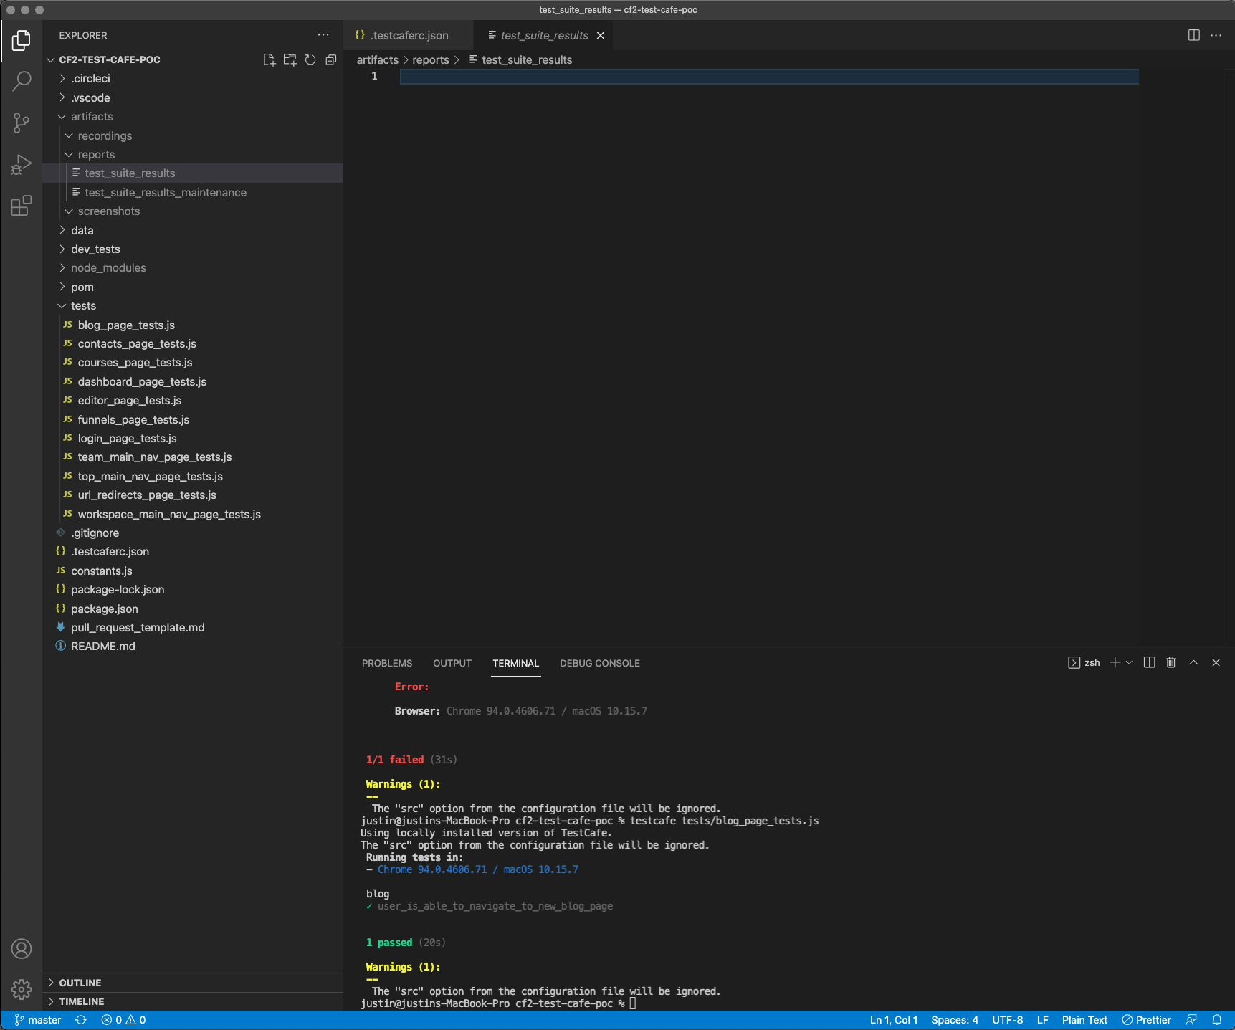Change indentation Spaces: 4
The width and height of the screenshot is (1235, 1030).
[955, 1020]
